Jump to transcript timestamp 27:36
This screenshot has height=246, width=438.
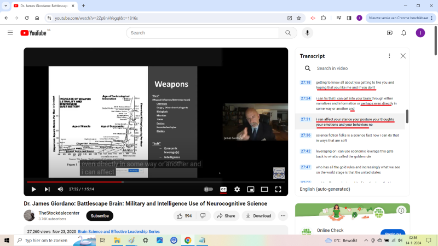306,135
